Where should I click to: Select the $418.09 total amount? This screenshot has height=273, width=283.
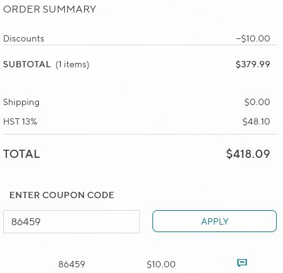pyautogui.click(x=248, y=154)
